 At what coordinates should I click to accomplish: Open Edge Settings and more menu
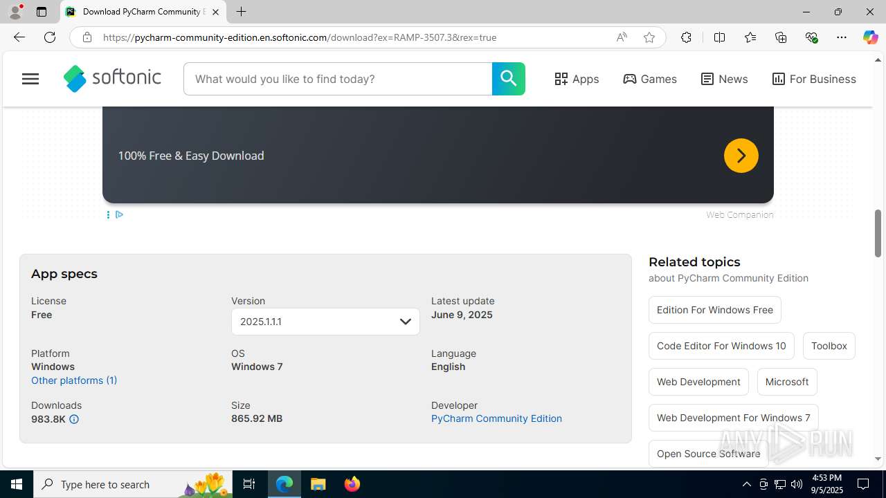click(x=842, y=37)
